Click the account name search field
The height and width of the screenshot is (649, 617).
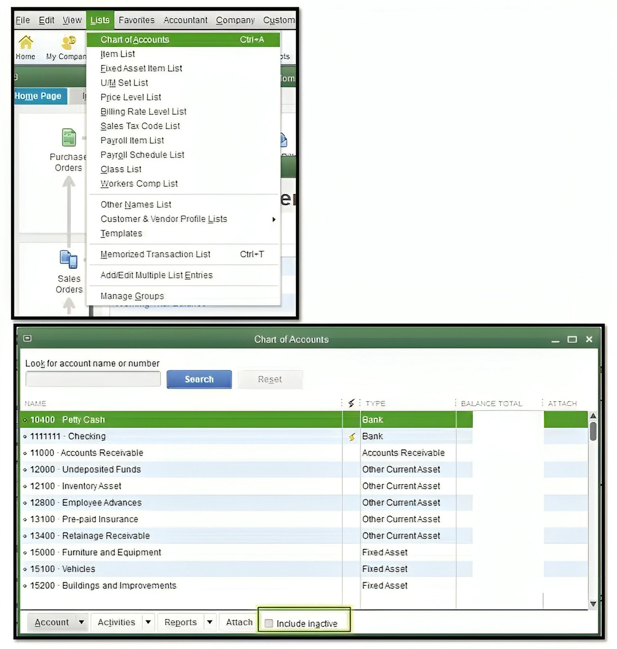click(93, 379)
